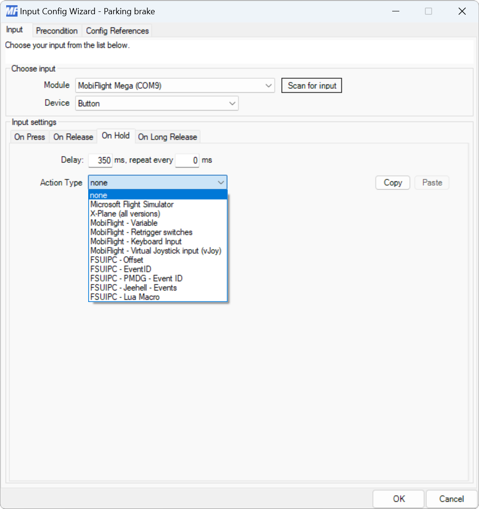Viewport: 479px width, 509px height.
Task: Select the On Release tab
Action: point(73,137)
